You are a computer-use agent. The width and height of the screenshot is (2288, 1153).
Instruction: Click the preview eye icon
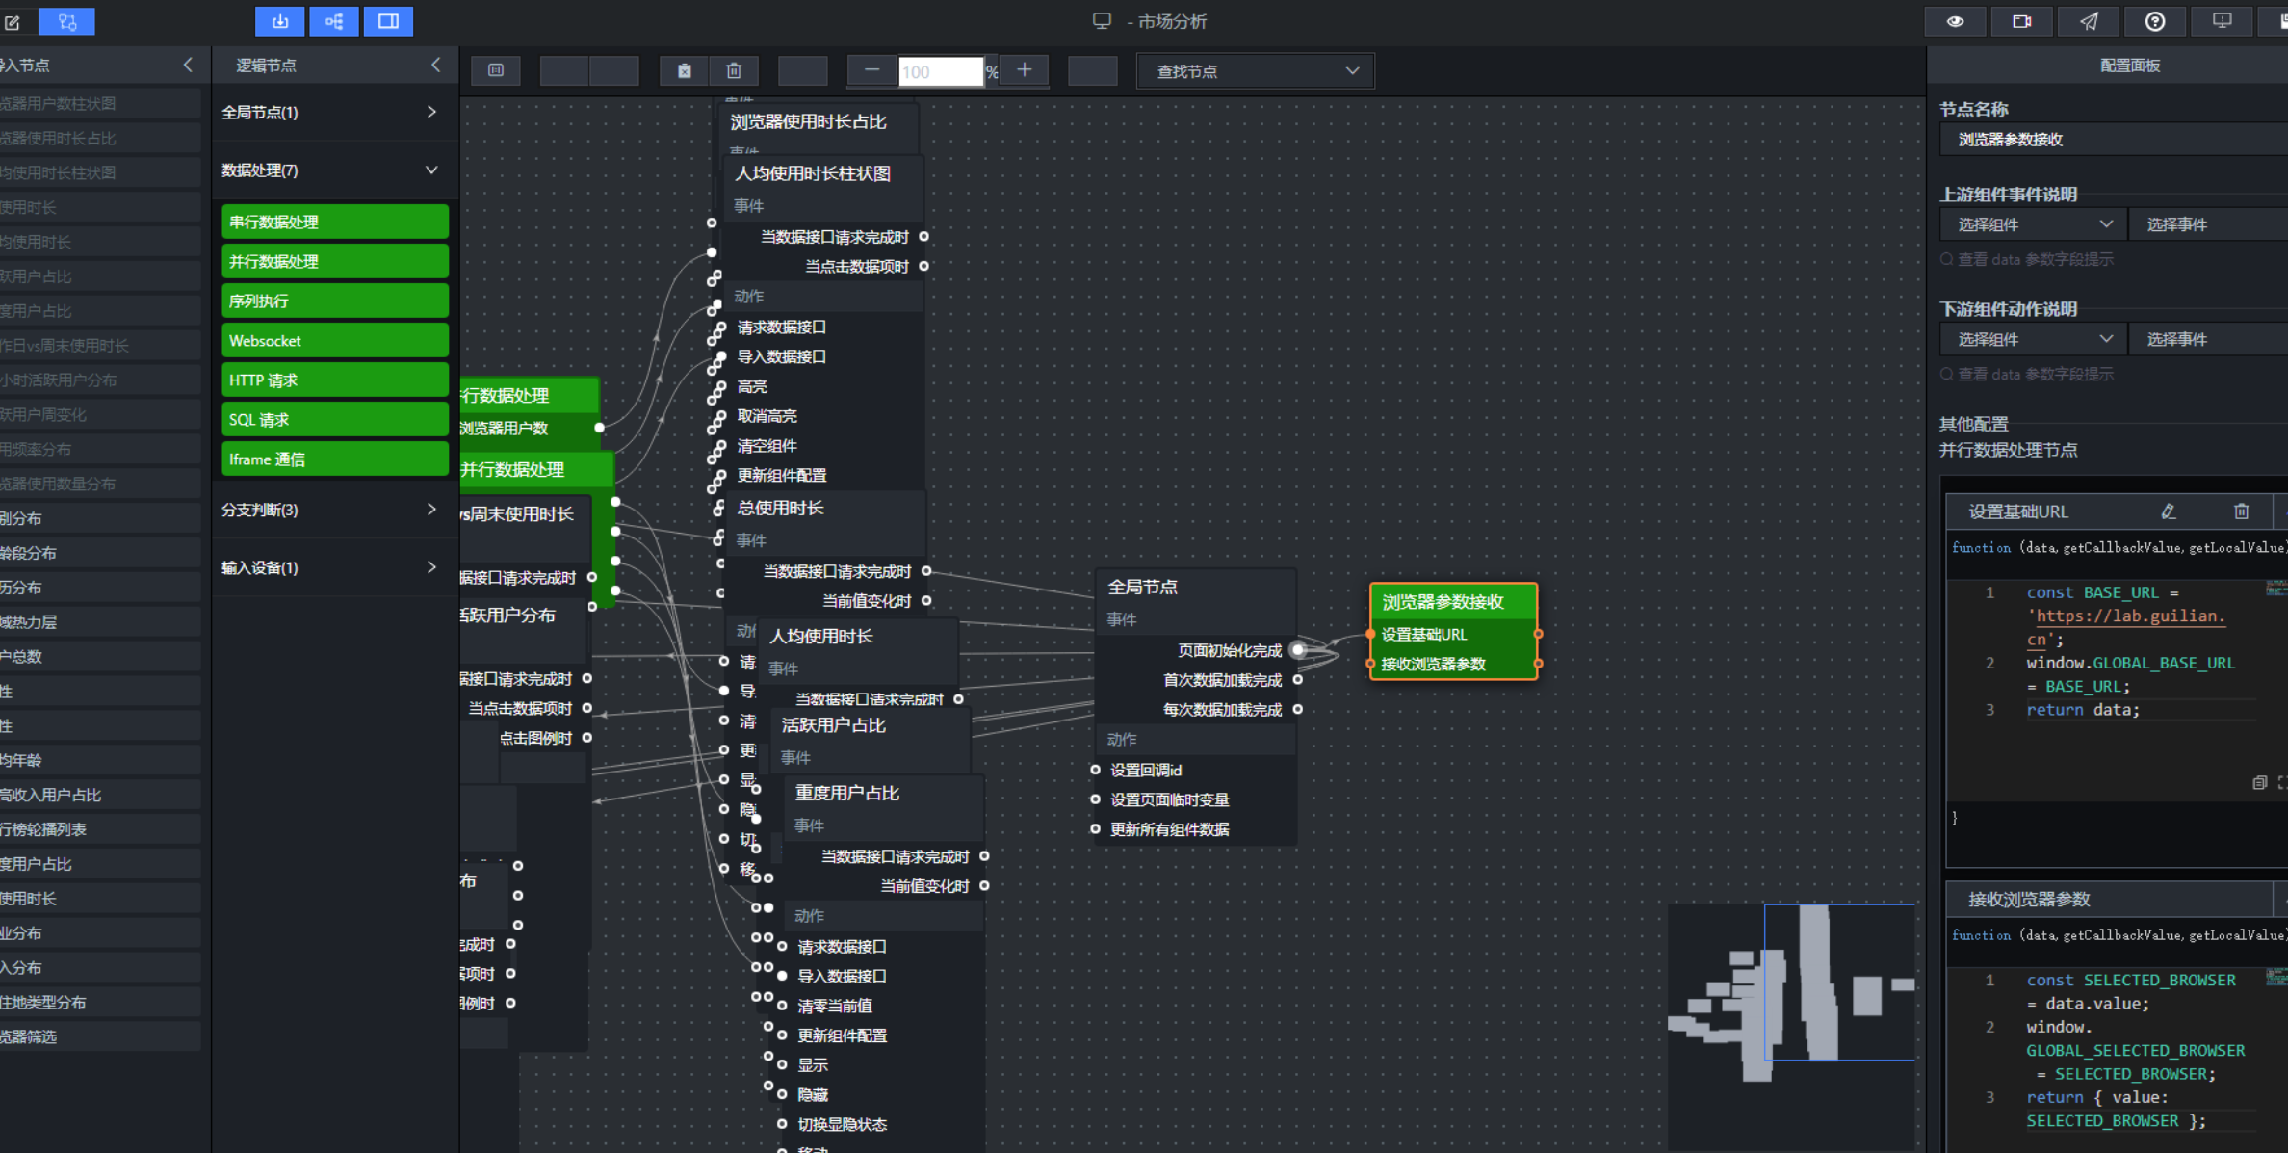(1955, 21)
